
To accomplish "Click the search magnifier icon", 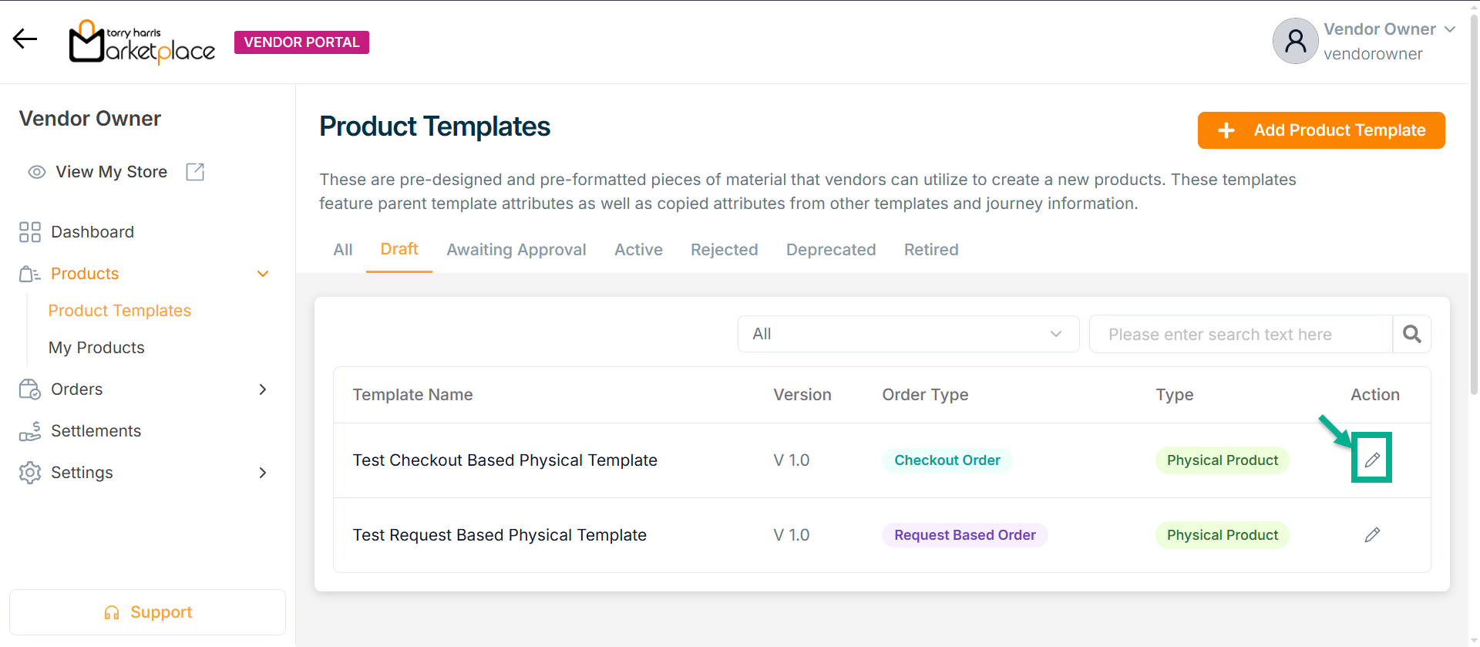I will point(1411,334).
